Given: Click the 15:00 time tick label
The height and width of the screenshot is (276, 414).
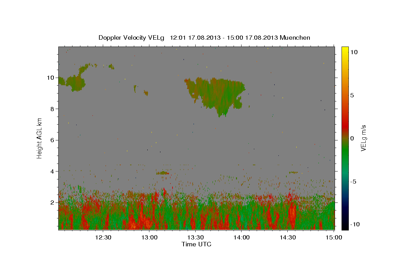Looking at the screenshot, I should (334, 237).
